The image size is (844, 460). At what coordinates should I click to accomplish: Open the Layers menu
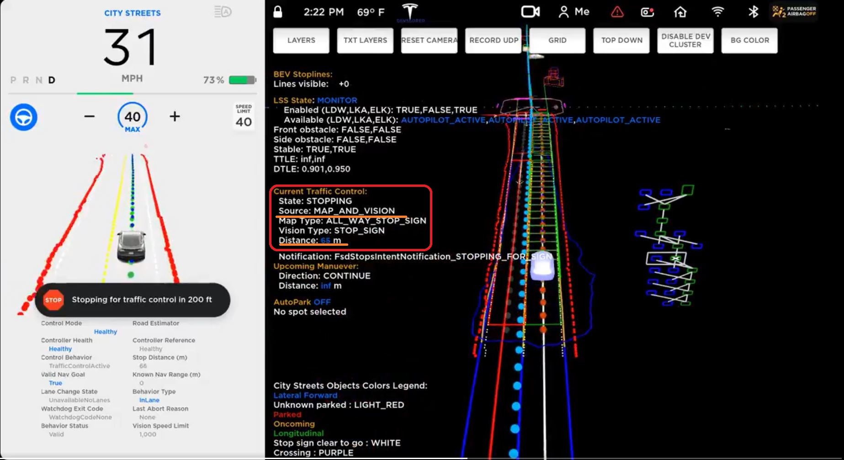pos(301,40)
